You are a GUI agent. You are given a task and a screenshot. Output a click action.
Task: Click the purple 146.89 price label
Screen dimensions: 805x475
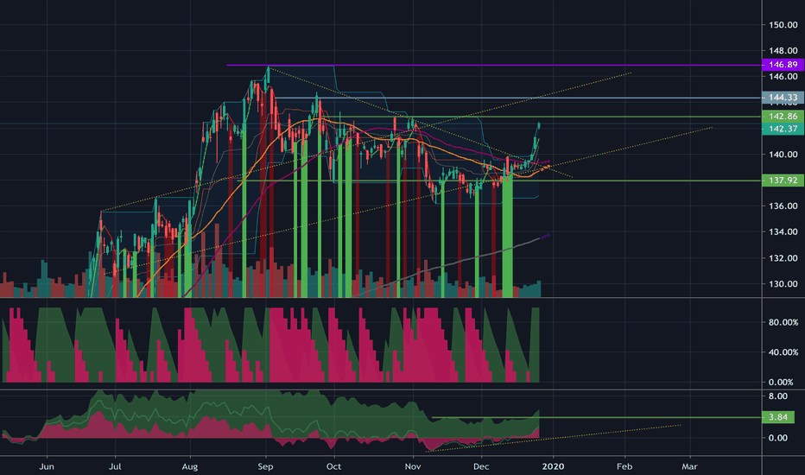(x=783, y=65)
